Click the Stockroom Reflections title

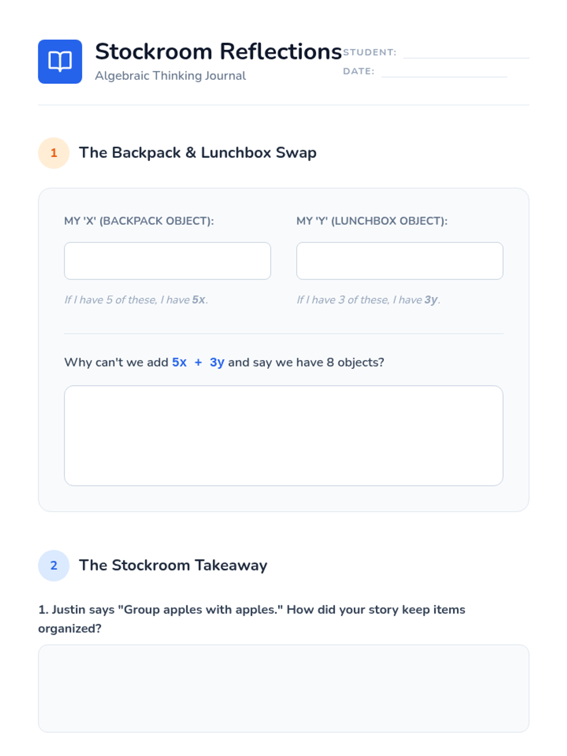[x=218, y=52]
